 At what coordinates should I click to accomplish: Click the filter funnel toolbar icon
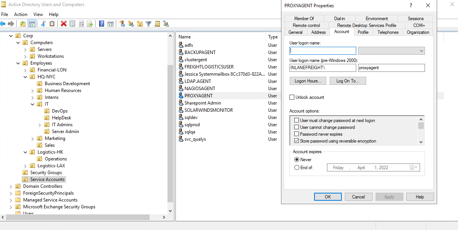click(x=148, y=24)
